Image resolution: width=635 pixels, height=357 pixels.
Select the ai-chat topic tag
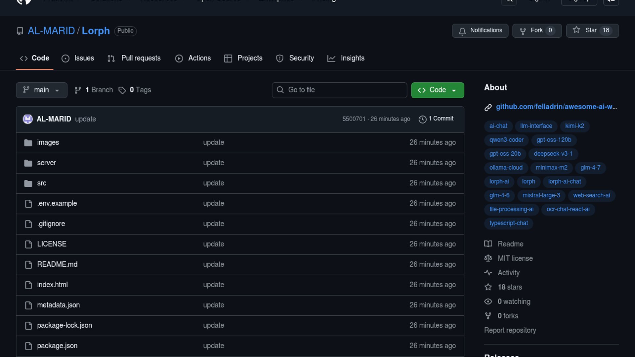click(x=498, y=126)
